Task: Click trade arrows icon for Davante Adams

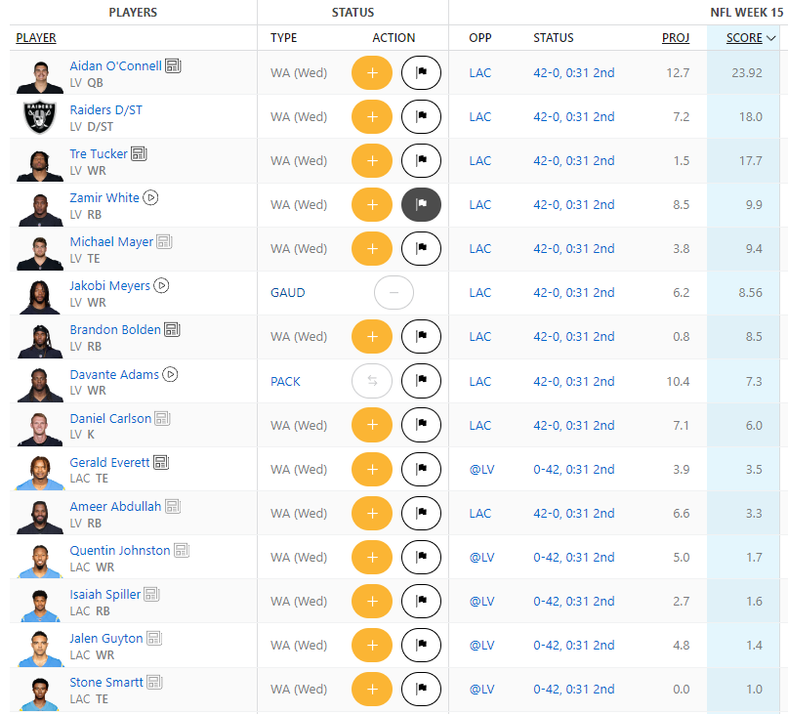Action: click(x=372, y=381)
